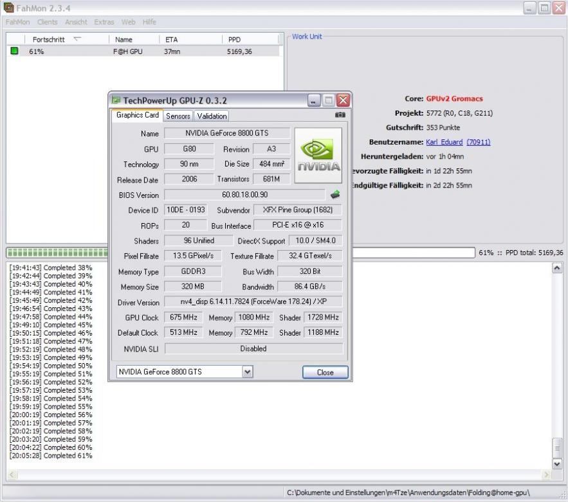This screenshot has width=568, height=502.
Task: Click the log horizontal scroll right arrow
Action: 546,474
